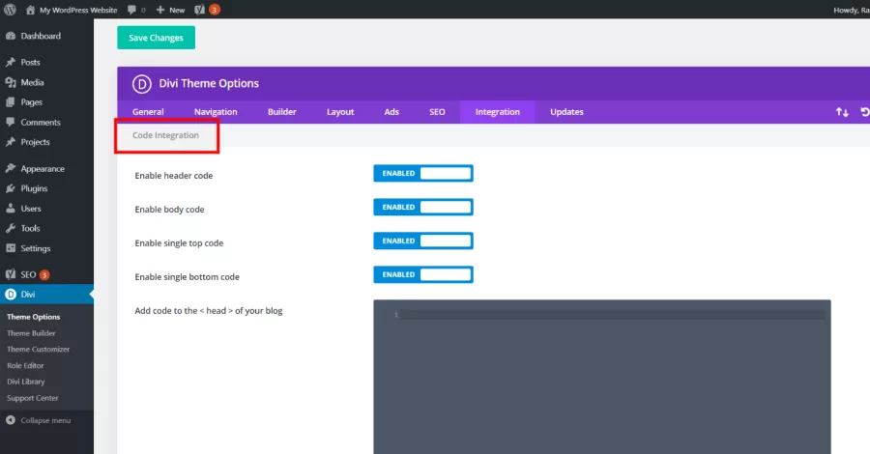This screenshot has width=870, height=454.
Task: Click the Comments sidebar icon
Action: click(x=11, y=122)
